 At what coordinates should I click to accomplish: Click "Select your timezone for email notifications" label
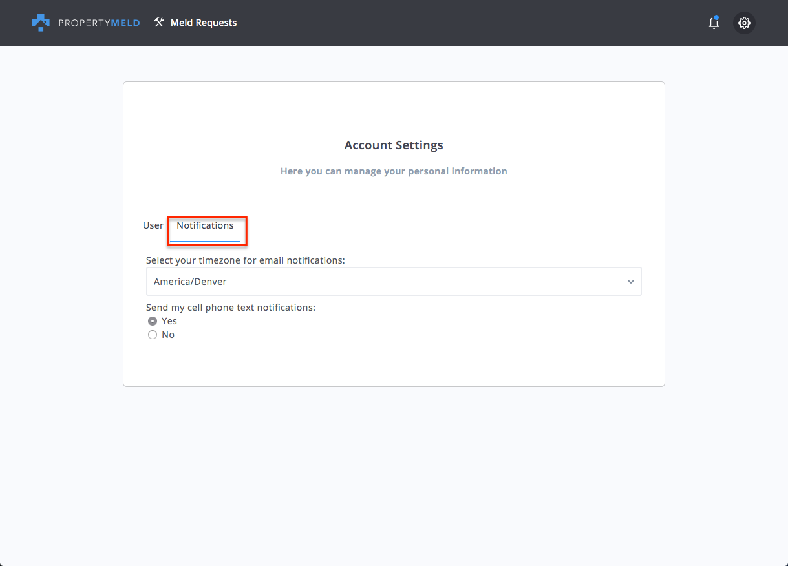(x=246, y=260)
